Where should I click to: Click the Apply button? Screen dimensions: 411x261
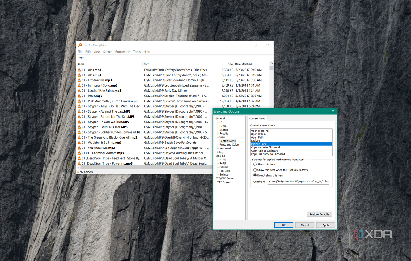(x=326, y=225)
